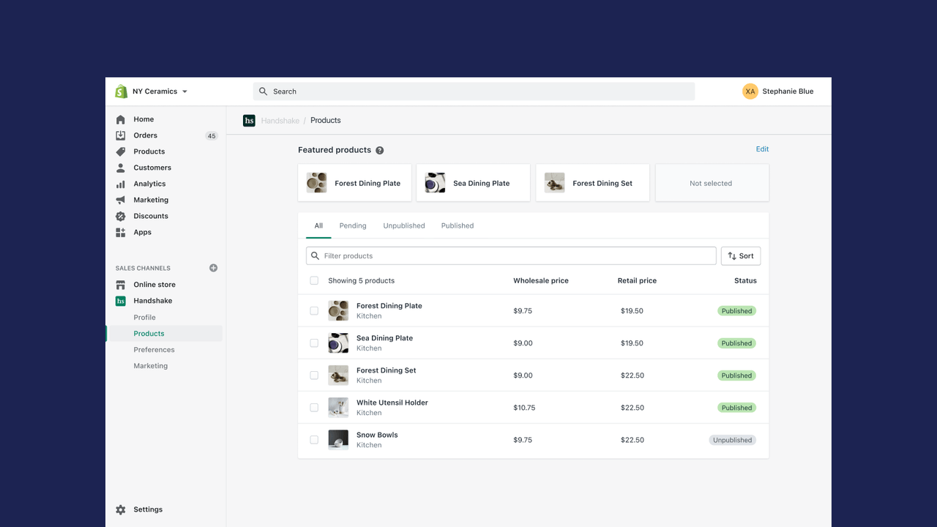
Task: Open the Sort options
Action: click(x=740, y=255)
